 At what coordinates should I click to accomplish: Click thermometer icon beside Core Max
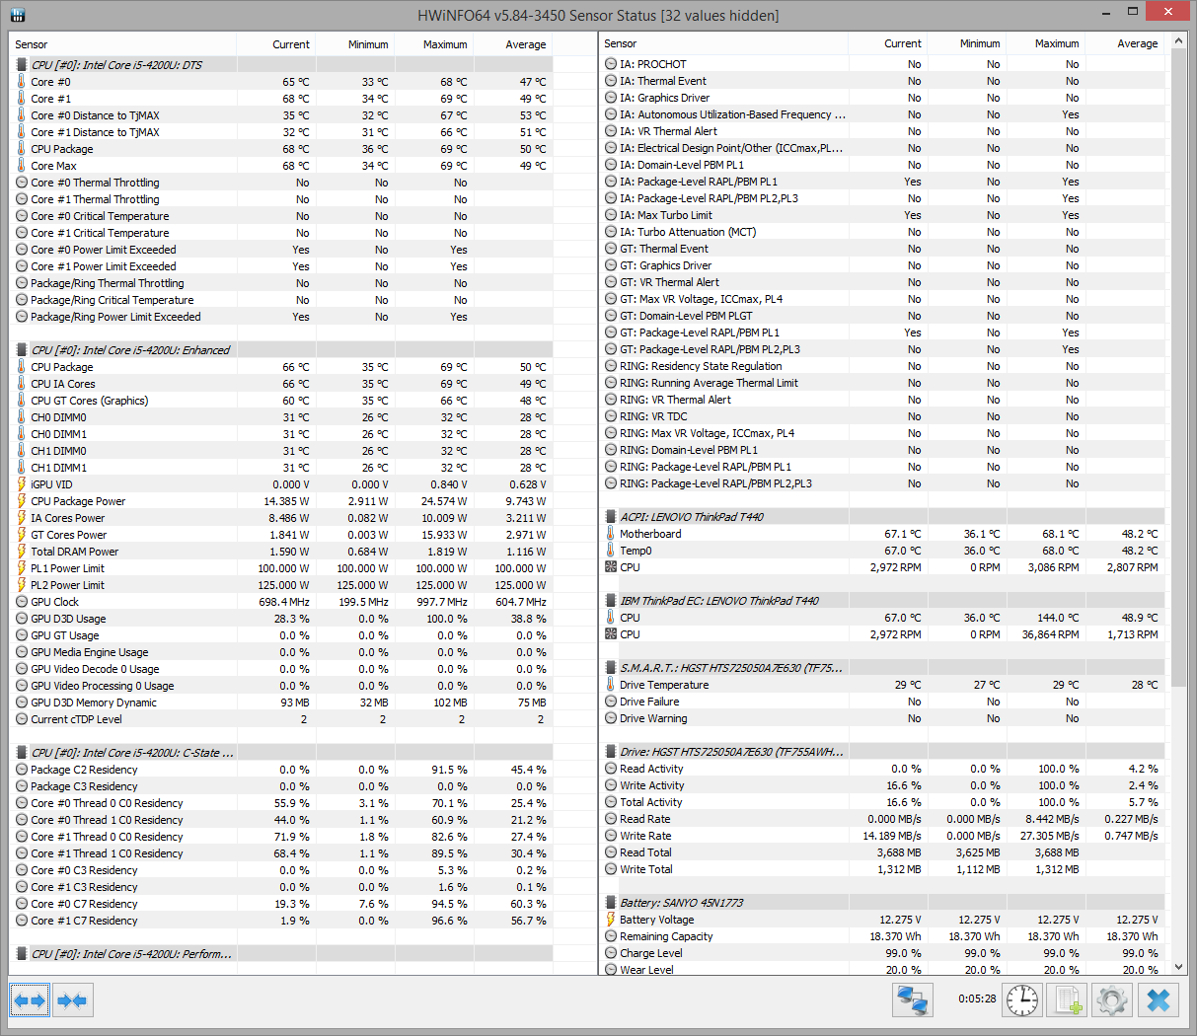click(22, 166)
